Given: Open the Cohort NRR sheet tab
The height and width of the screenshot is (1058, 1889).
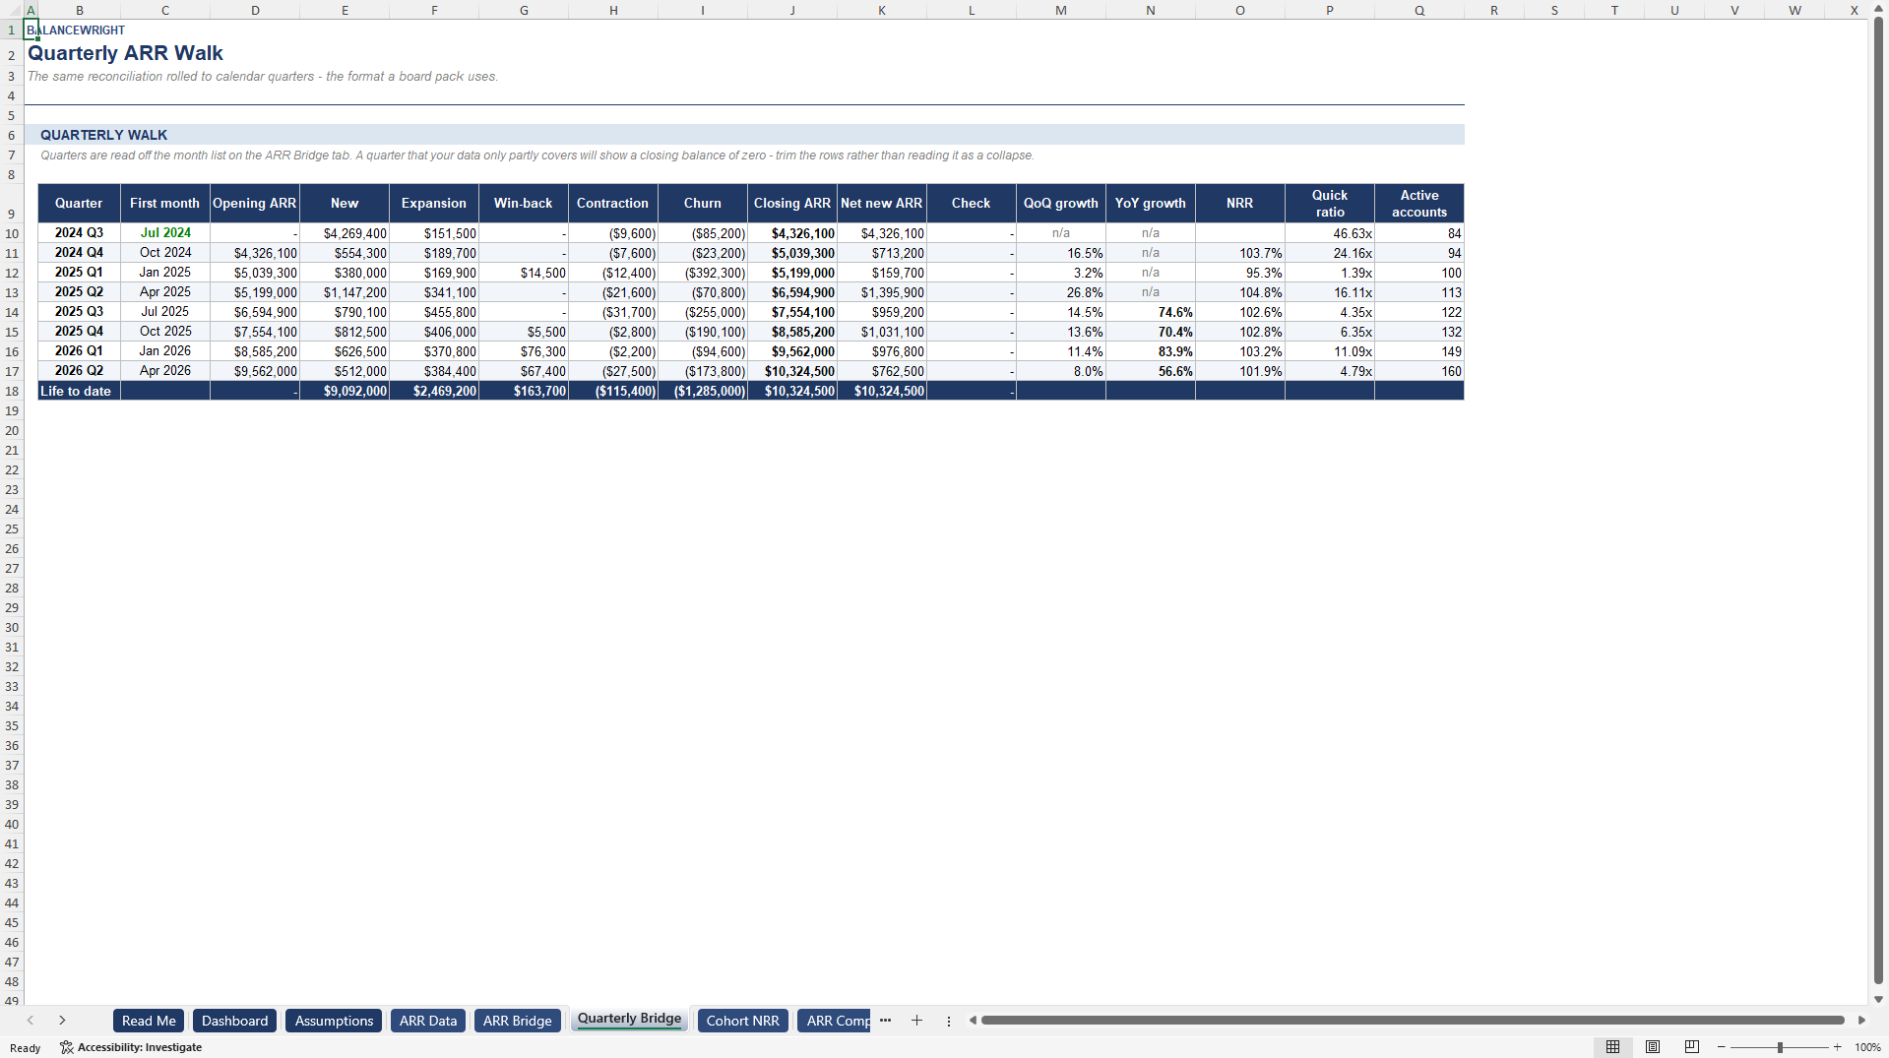Looking at the screenshot, I should [x=742, y=1021].
